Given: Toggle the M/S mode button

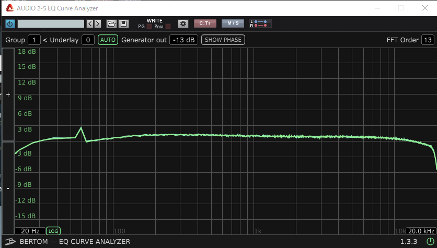Looking at the screenshot, I should click(233, 23).
